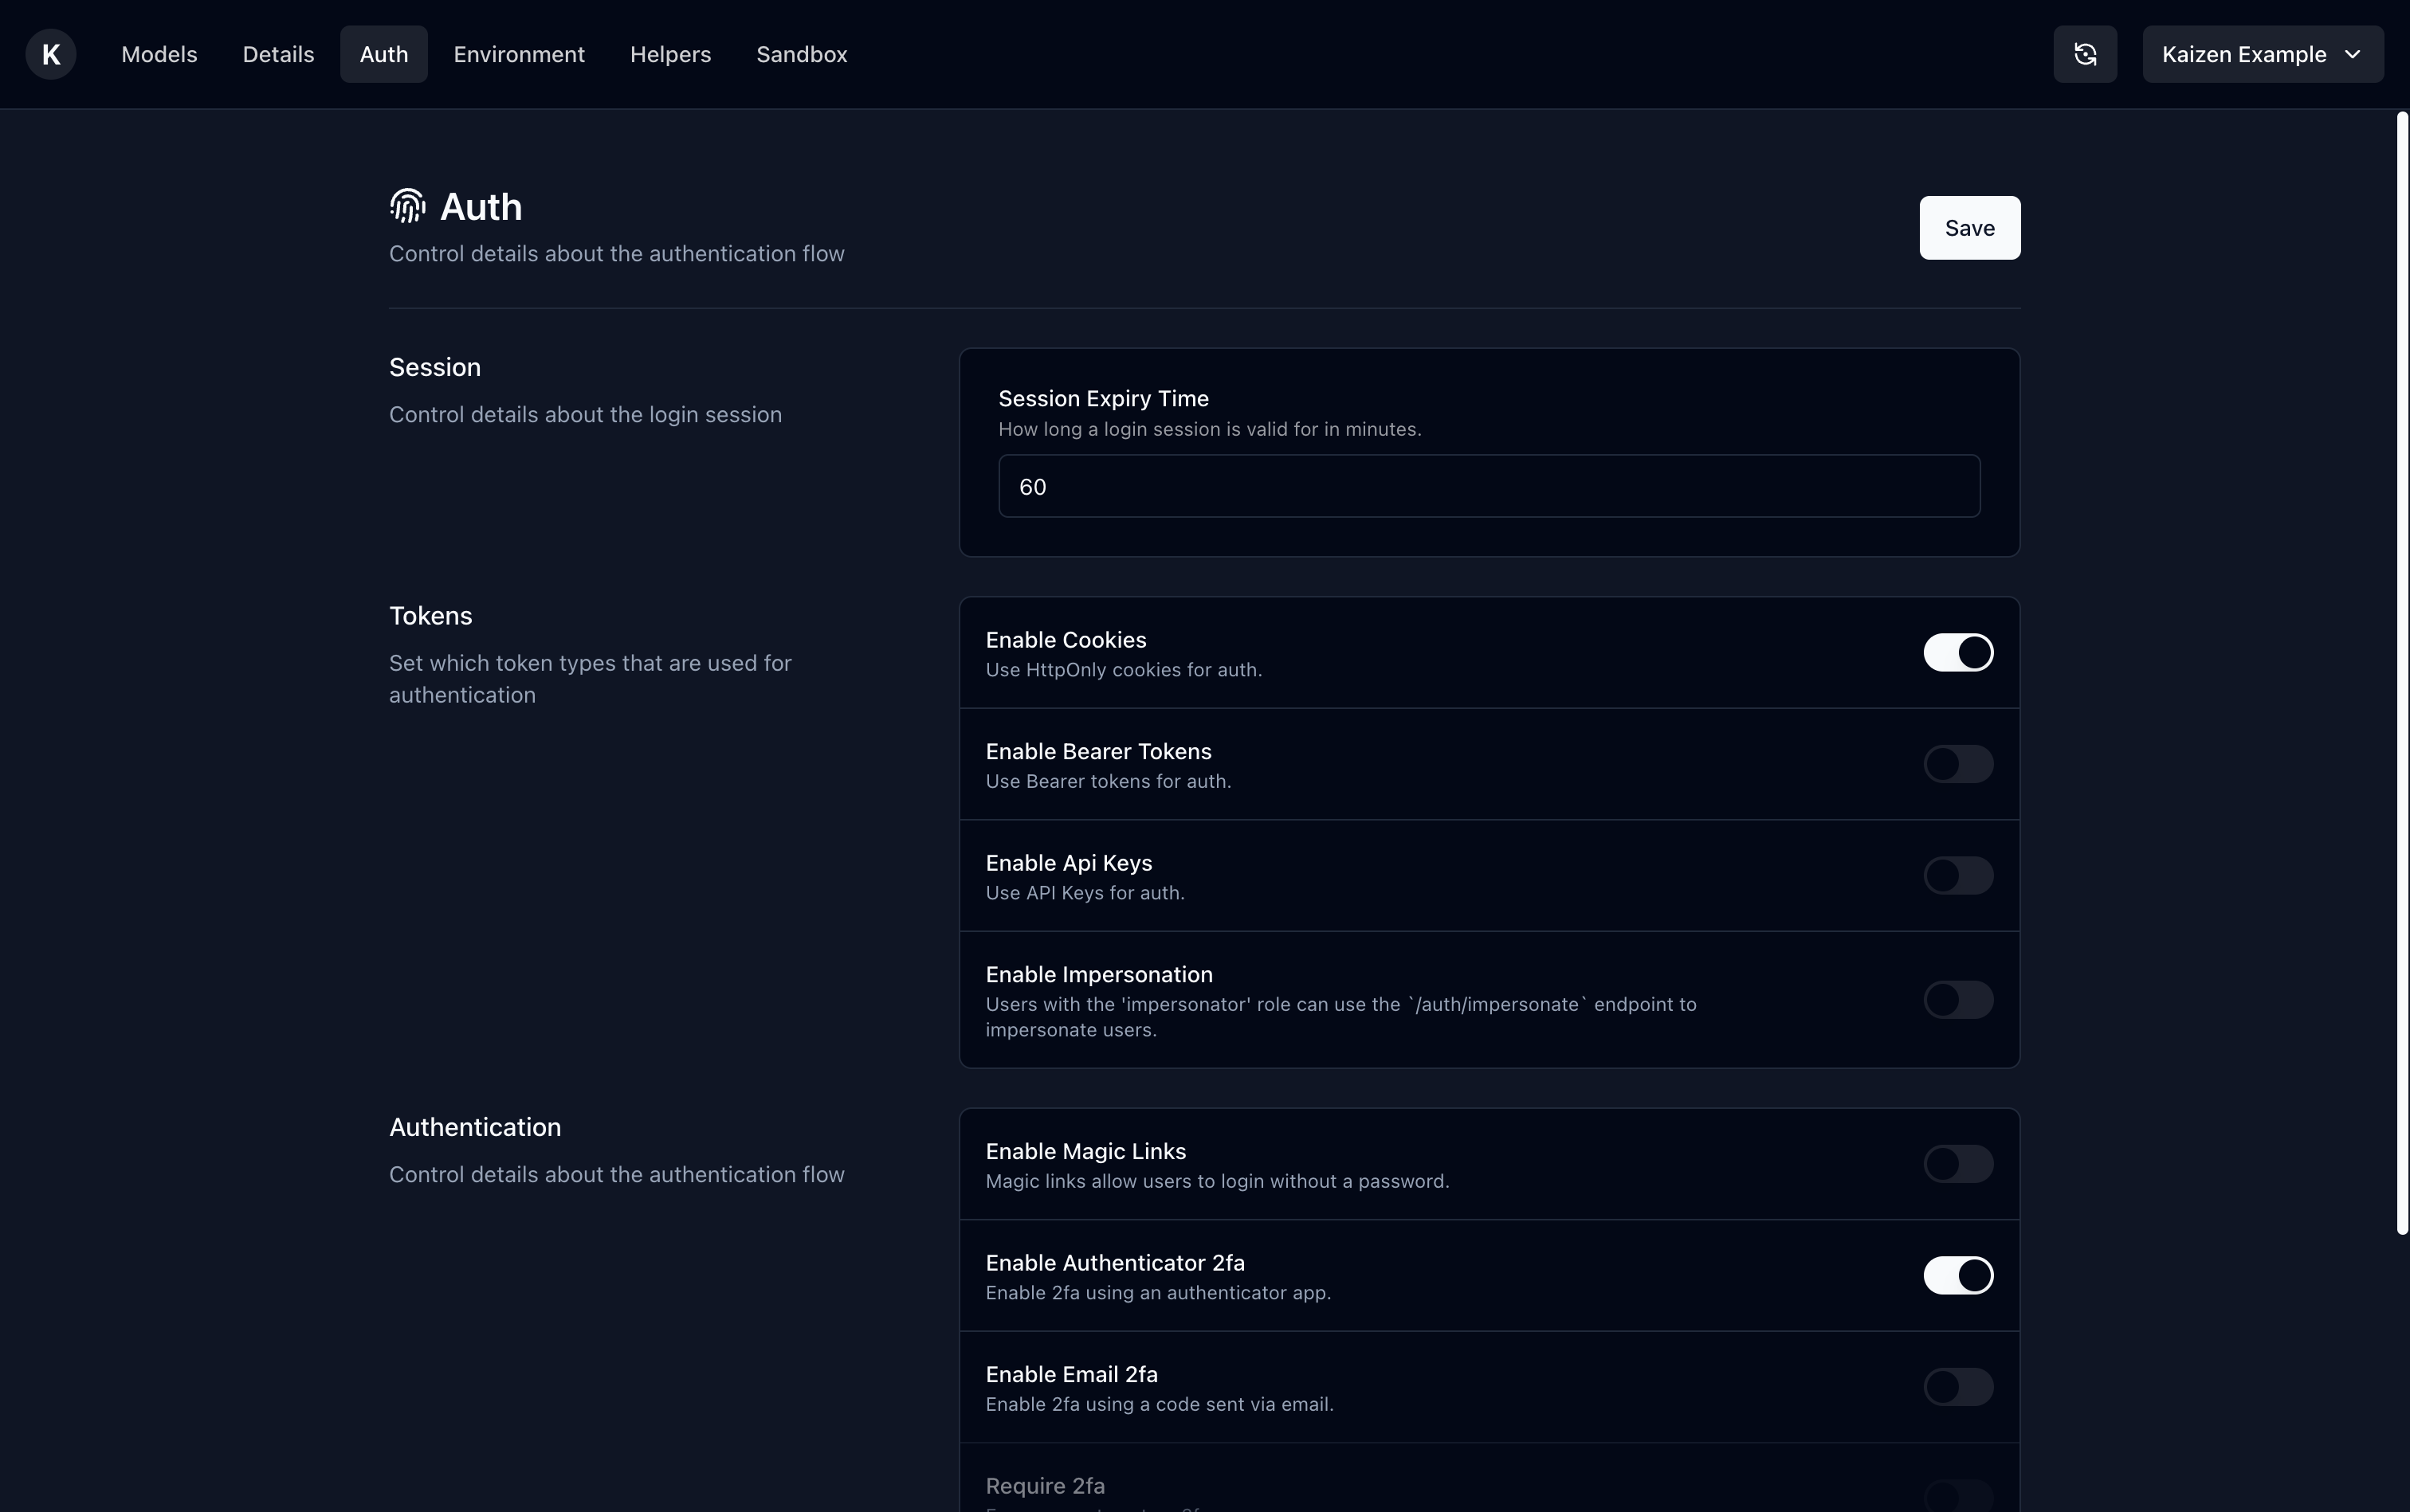This screenshot has height=1512, width=2410.
Task: Switch to the Models tab
Action: click(159, 54)
